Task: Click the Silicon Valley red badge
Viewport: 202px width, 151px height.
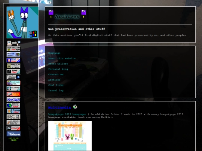Action: [x=13, y=94]
